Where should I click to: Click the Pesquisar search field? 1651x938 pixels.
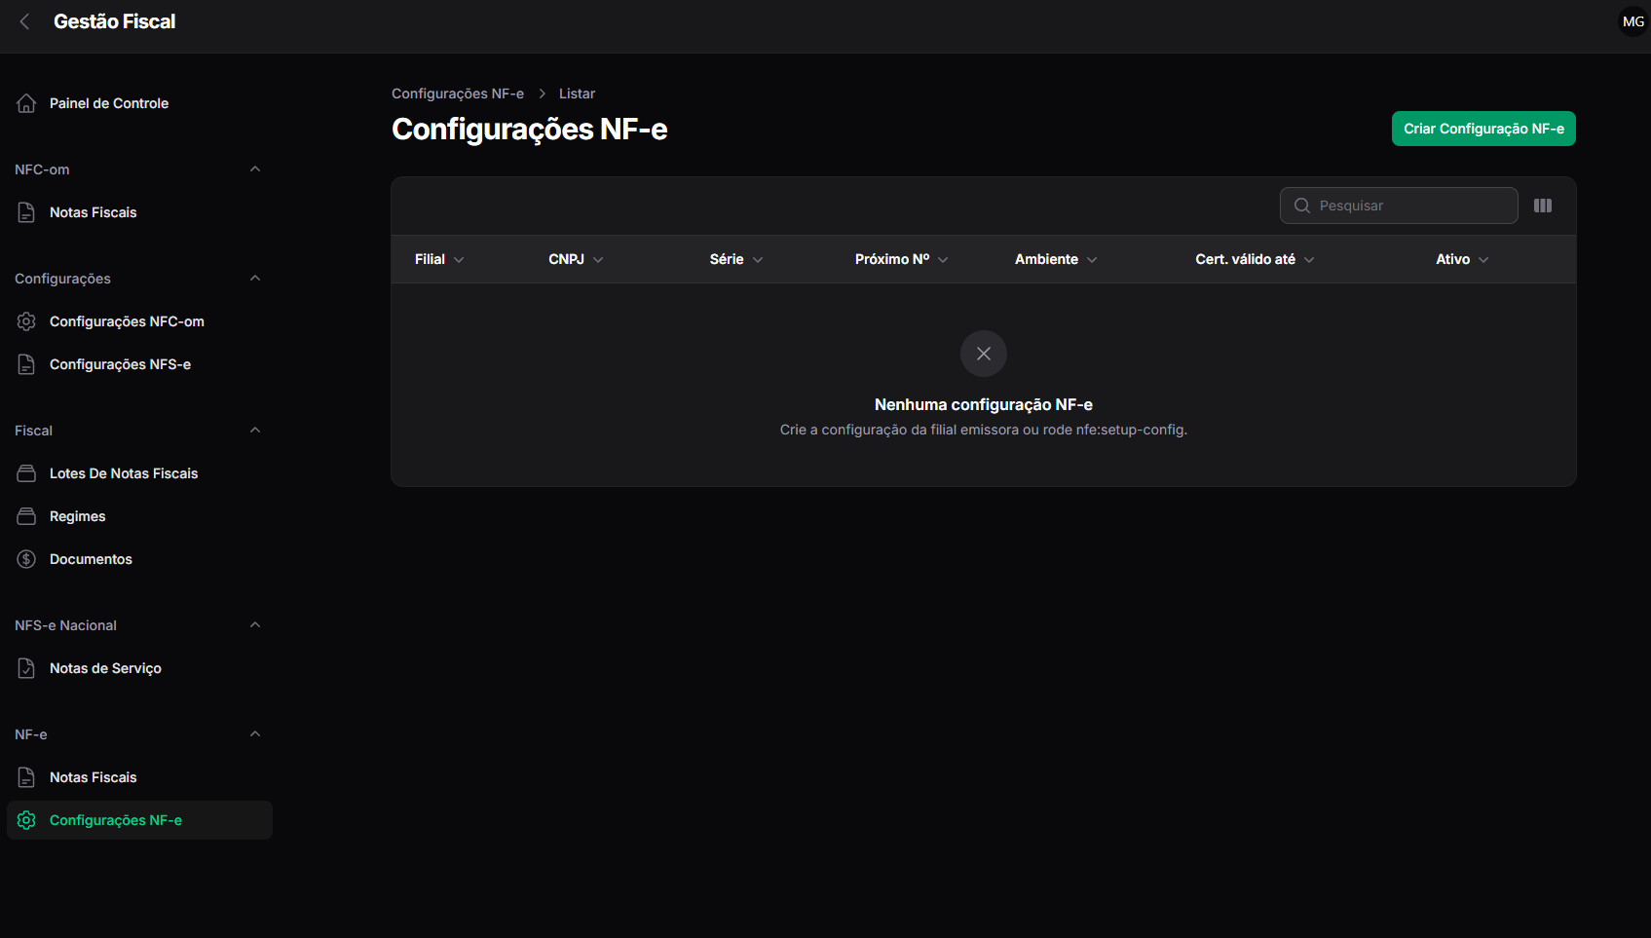click(1399, 206)
